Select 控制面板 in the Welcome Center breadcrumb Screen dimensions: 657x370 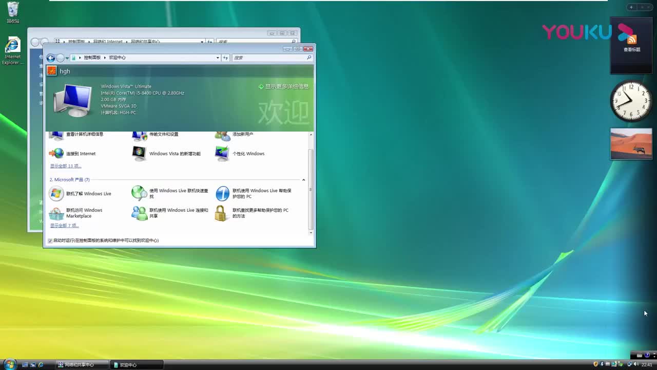pos(92,58)
